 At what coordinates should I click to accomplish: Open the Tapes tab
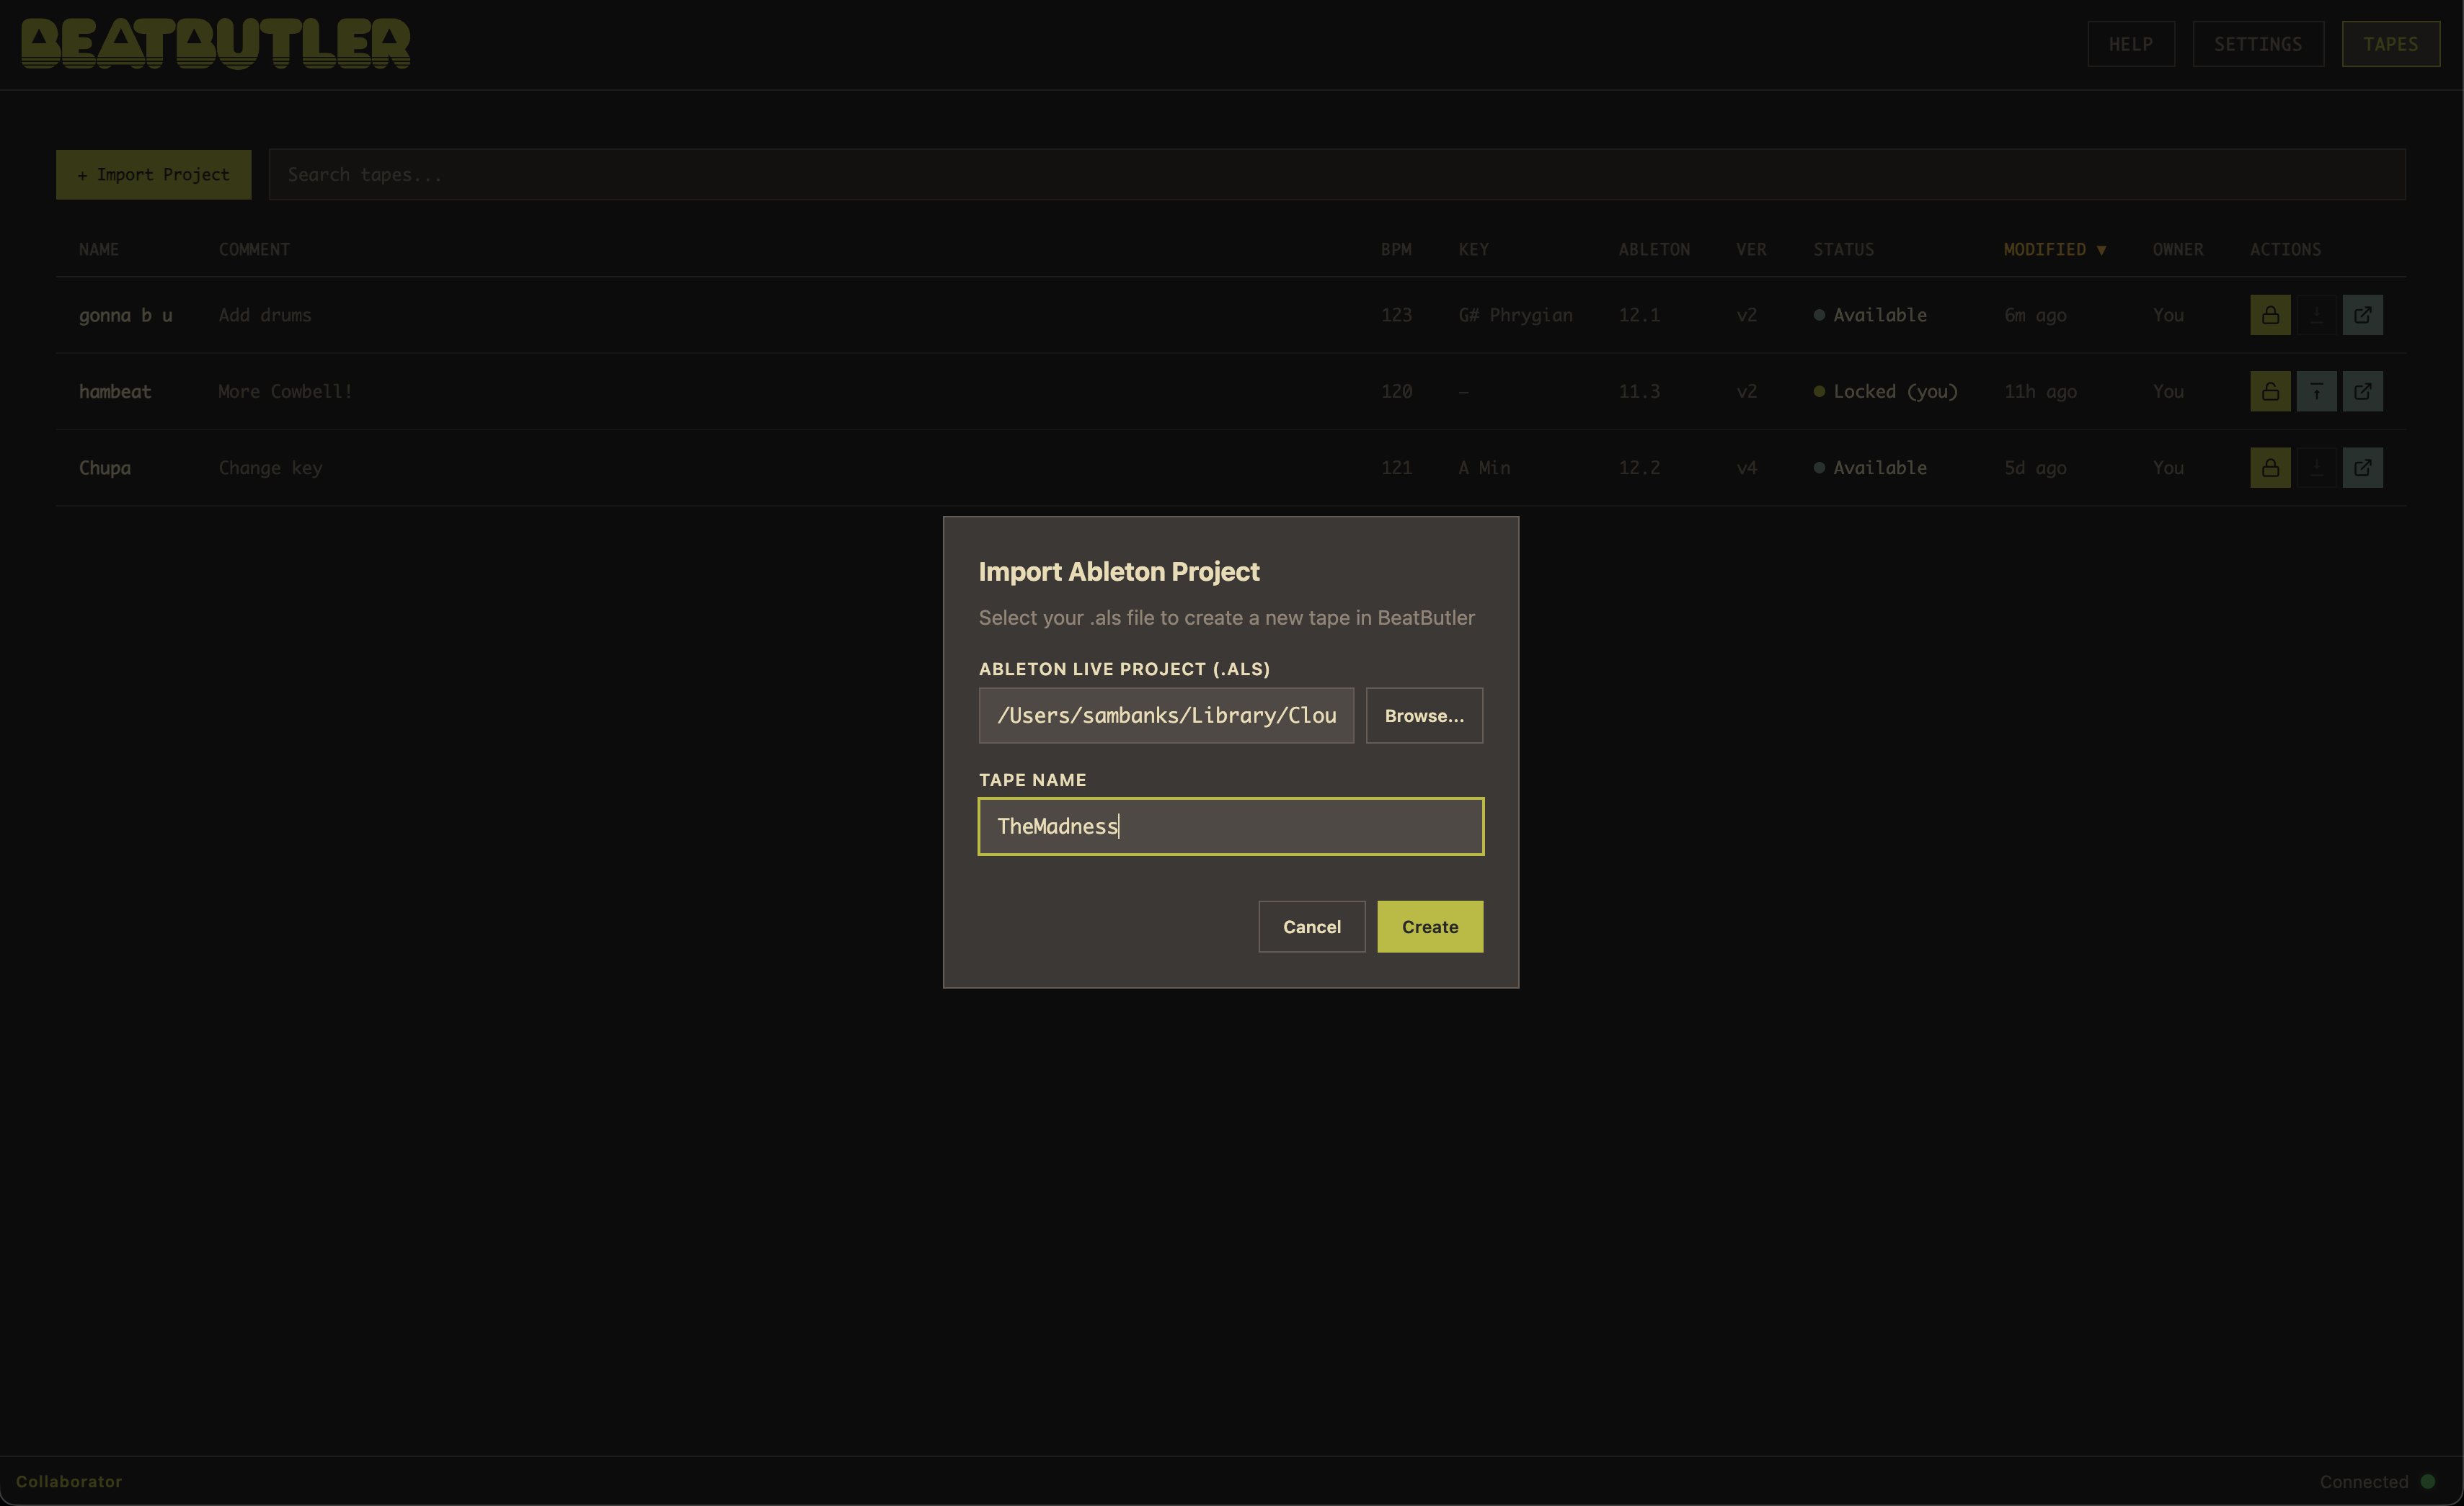2390,44
